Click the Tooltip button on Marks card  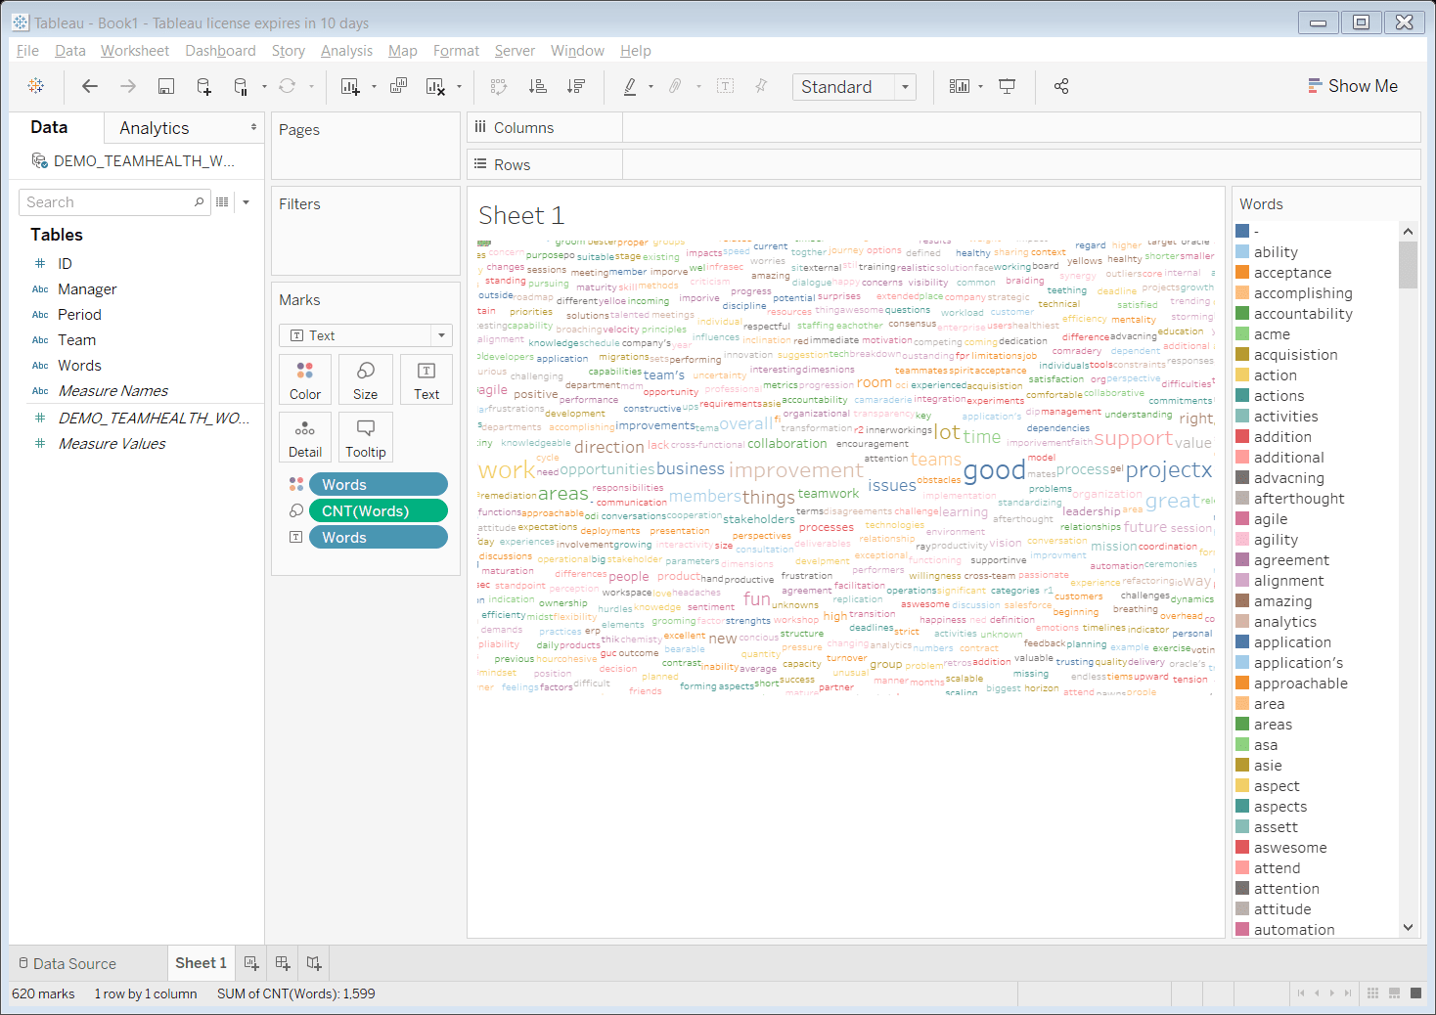click(366, 437)
